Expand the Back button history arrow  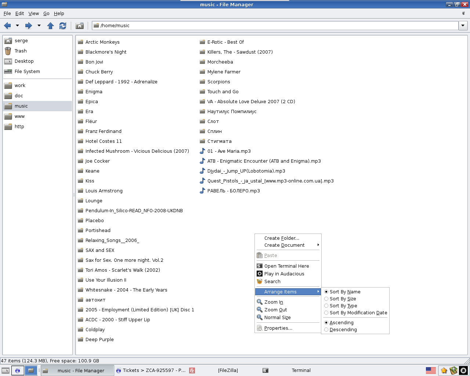[17, 26]
